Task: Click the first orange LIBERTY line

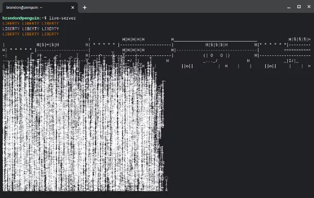Action: click(x=31, y=24)
